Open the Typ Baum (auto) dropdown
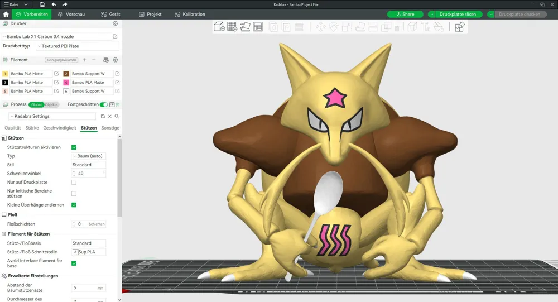 click(89, 156)
